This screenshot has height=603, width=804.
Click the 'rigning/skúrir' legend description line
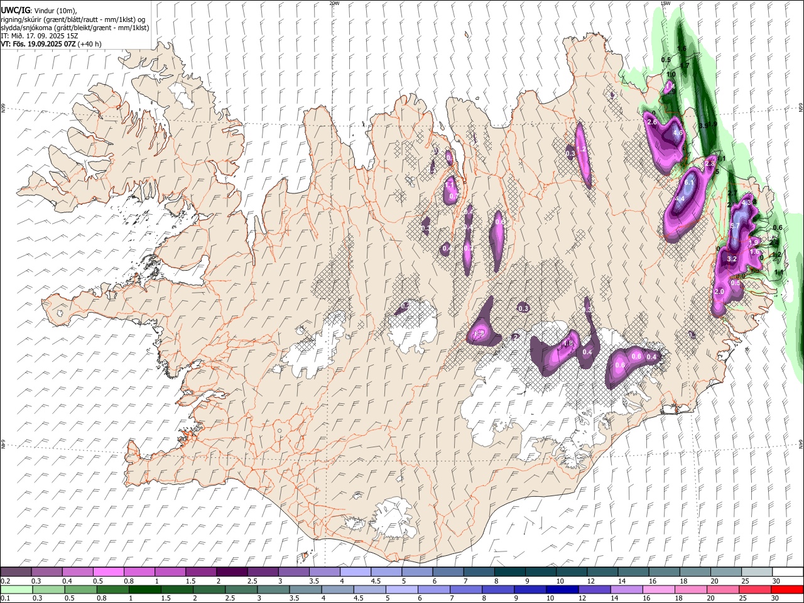[x=73, y=19]
